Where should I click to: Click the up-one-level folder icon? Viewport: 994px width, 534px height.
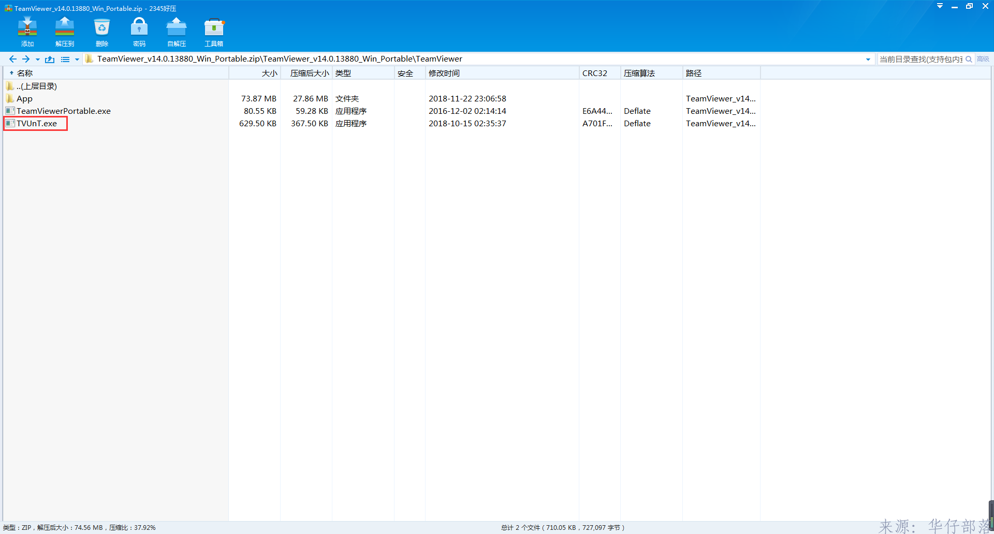tap(50, 59)
